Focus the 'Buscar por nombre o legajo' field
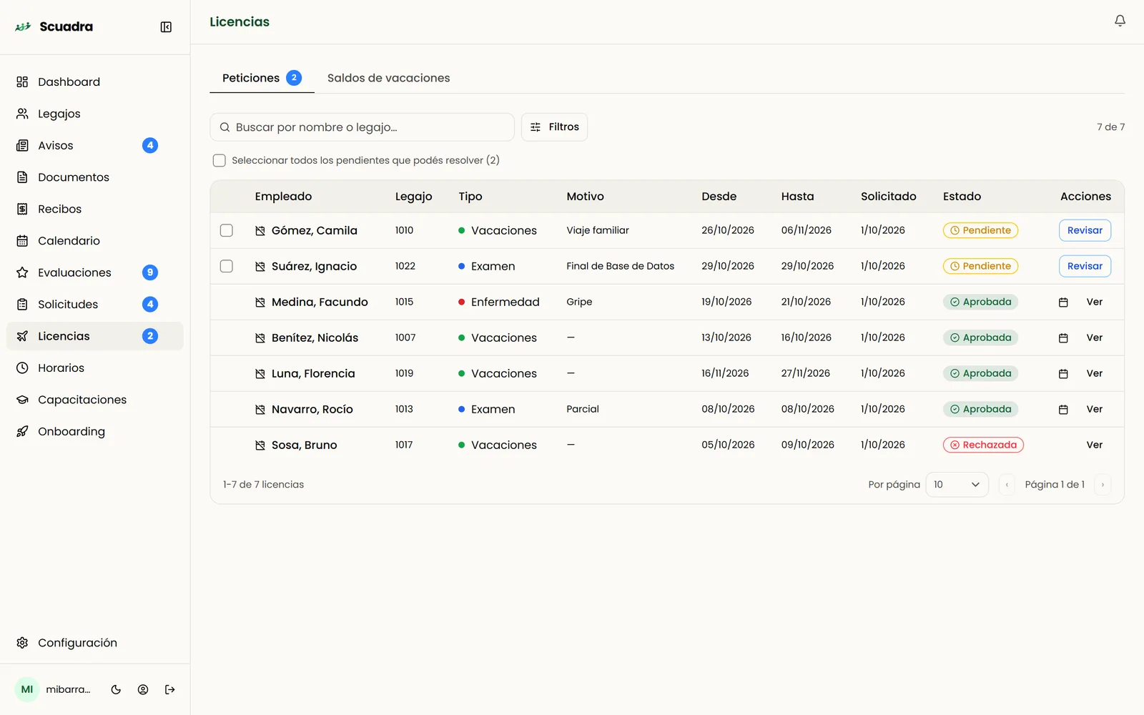1144x715 pixels. pos(362,127)
